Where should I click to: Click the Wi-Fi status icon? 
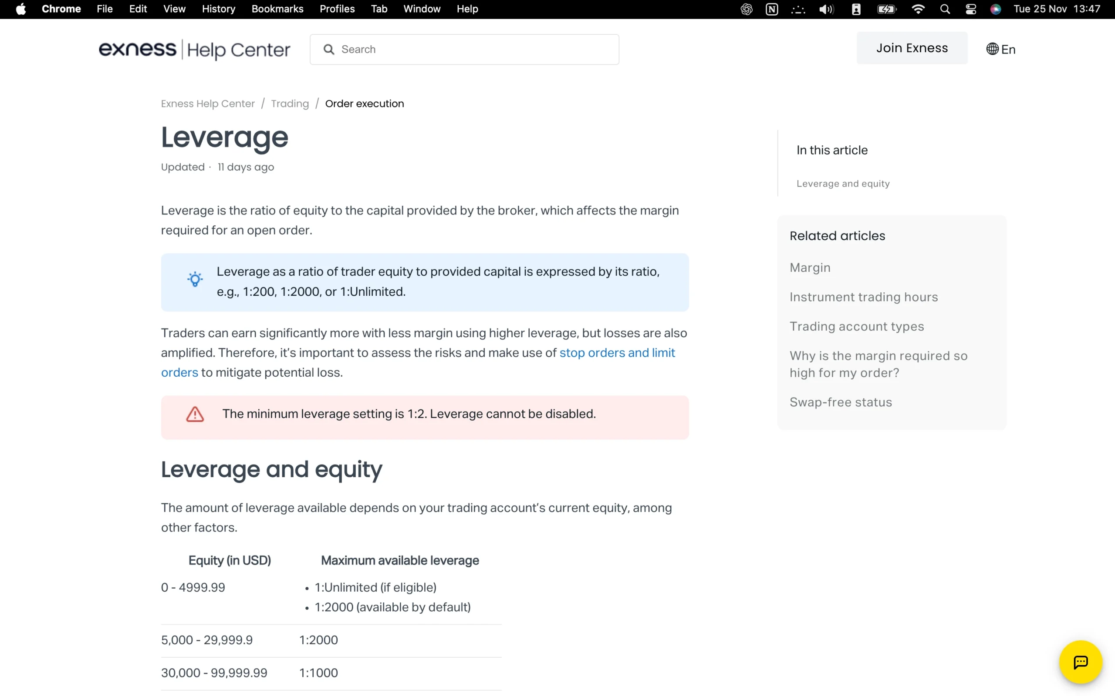pyautogui.click(x=918, y=9)
